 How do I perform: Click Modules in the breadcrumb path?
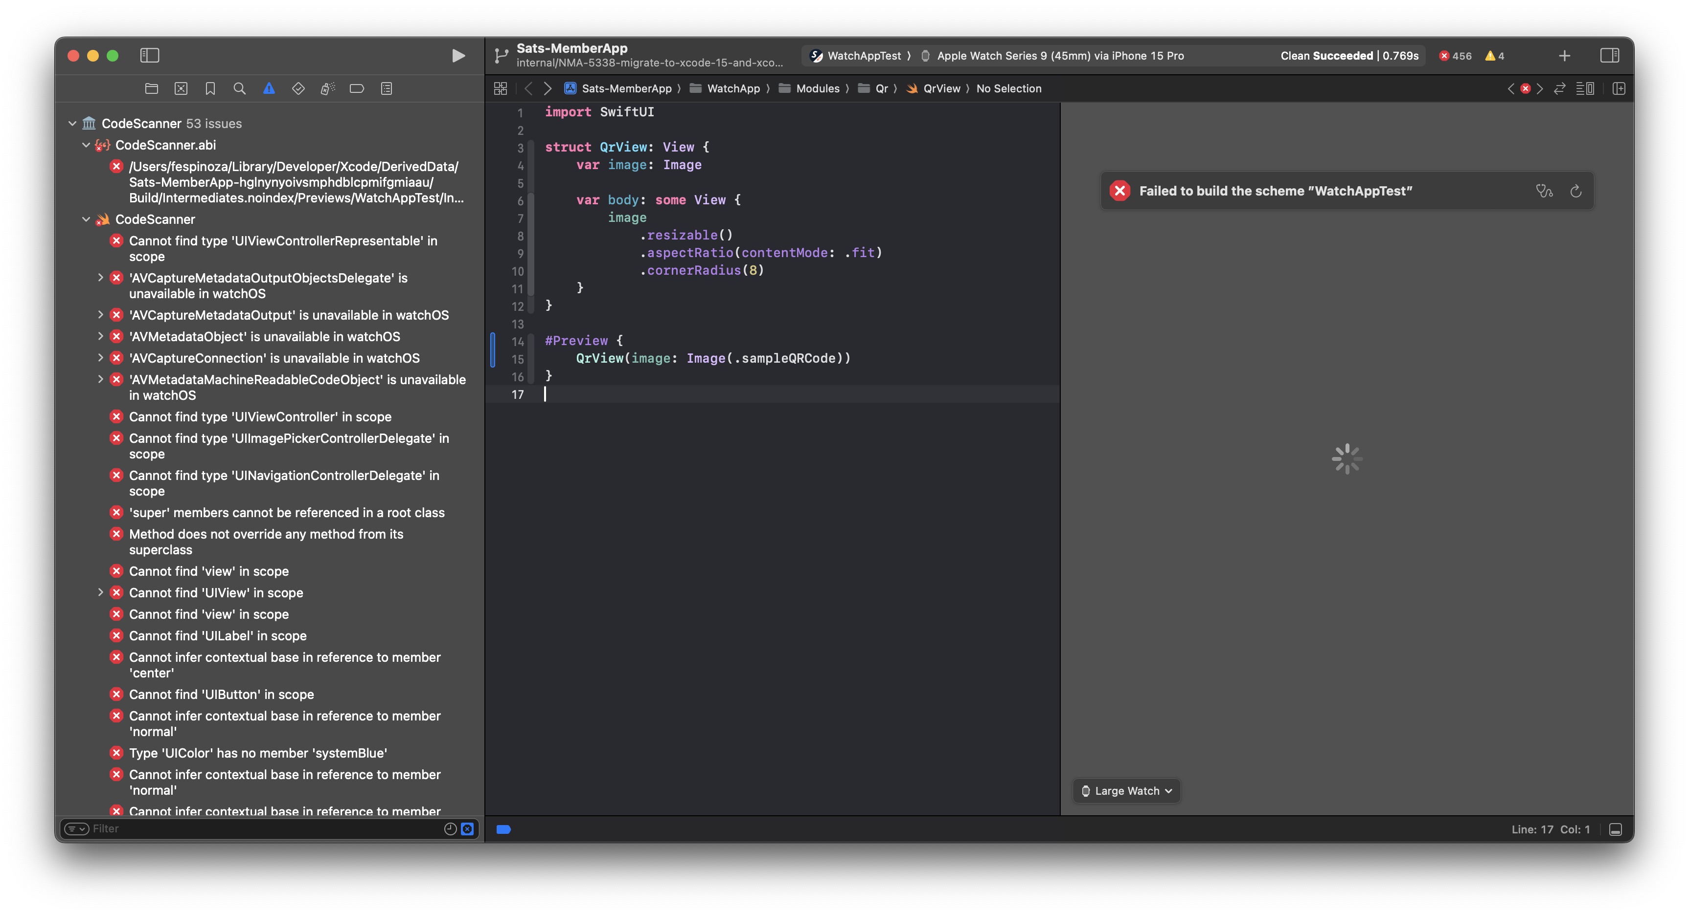(817, 88)
